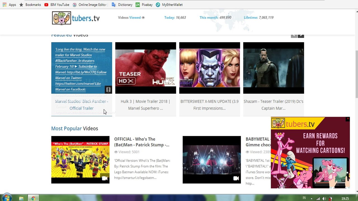Open 'Marvel Studios Black Panther - Official Trailer' title
This screenshot has width=358, height=201.
(82, 105)
